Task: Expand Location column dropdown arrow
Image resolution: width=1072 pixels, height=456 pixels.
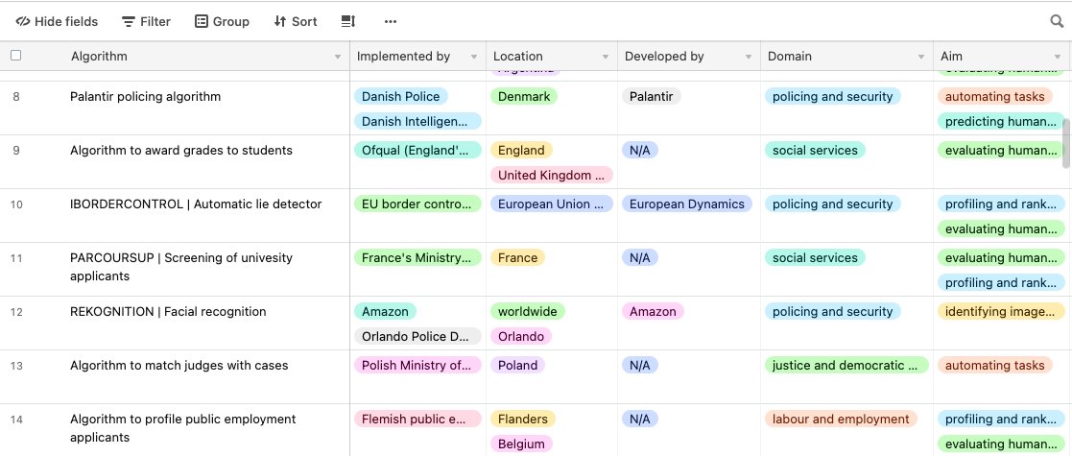Action: pos(605,57)
